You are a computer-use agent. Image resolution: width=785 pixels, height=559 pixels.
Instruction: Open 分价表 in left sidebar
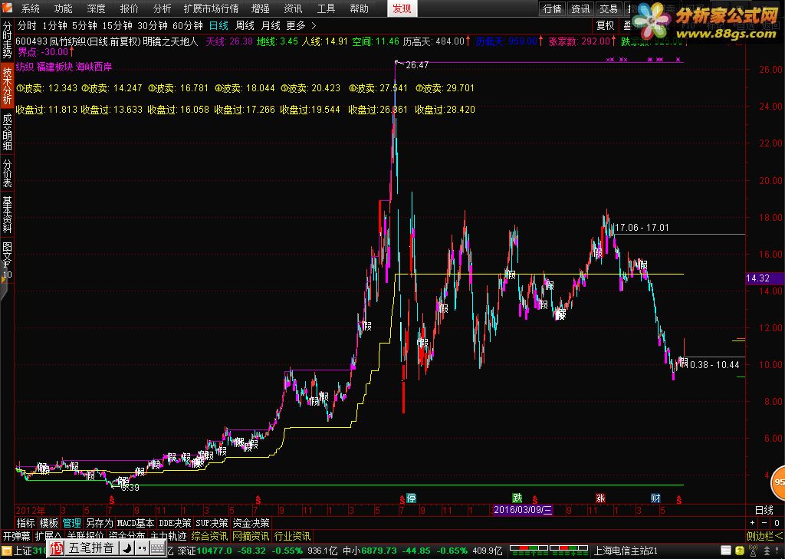click(7, 173)
